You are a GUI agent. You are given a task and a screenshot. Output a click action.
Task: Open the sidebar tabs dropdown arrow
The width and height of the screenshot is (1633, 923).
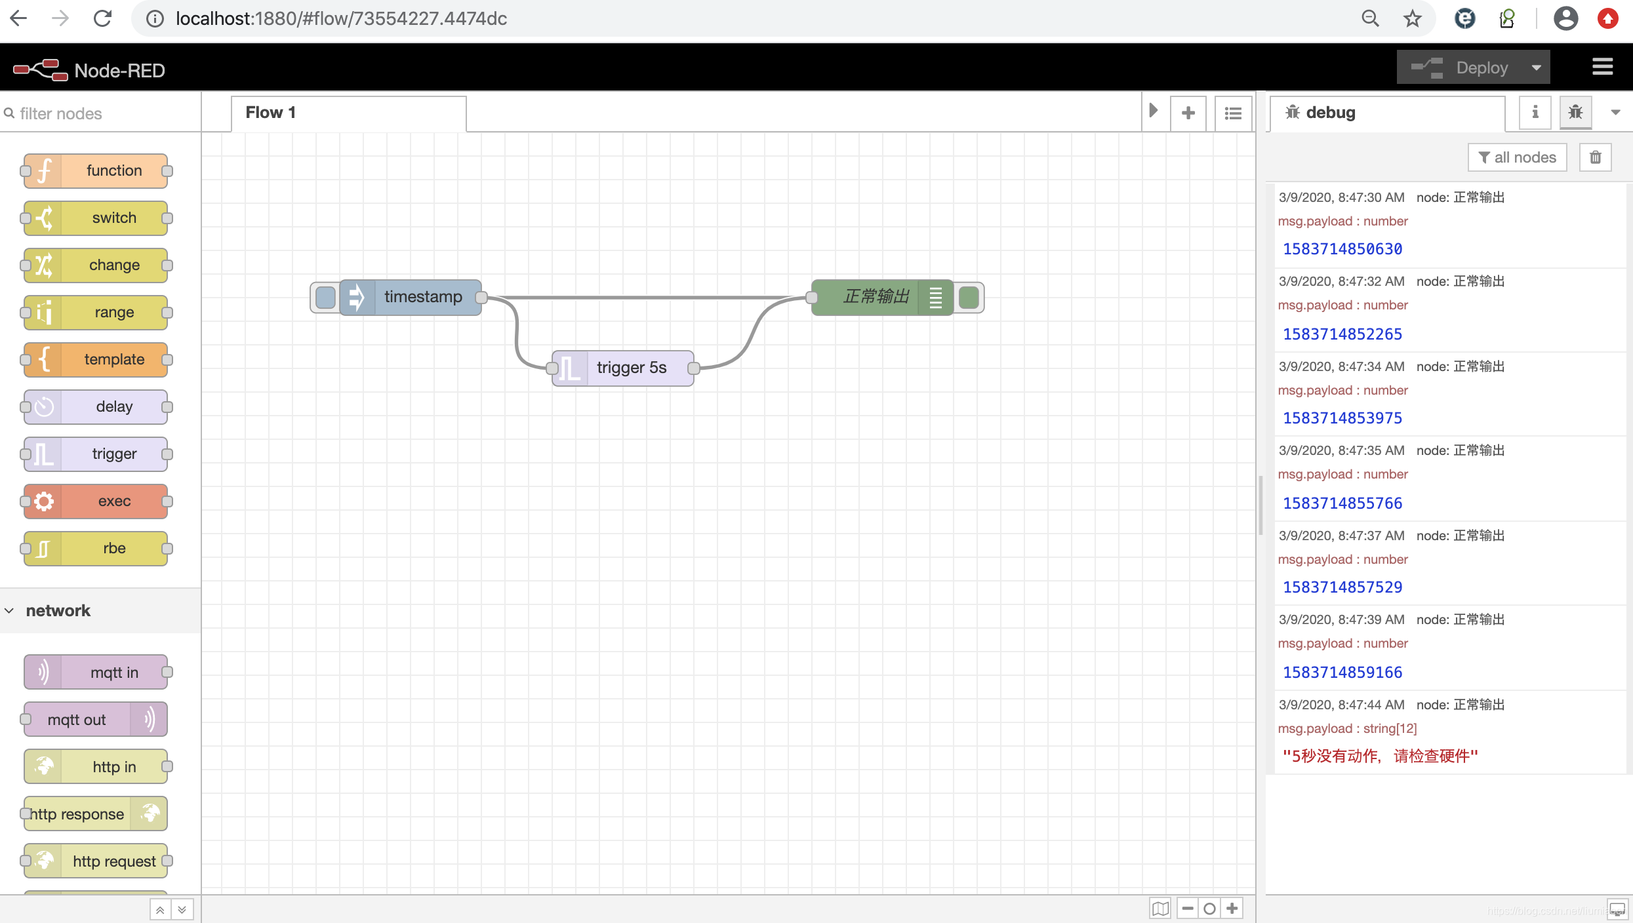[x=1616, y=113]
